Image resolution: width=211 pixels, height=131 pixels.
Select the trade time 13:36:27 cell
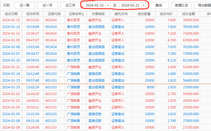pyautogui.click(x=33, y=34)
